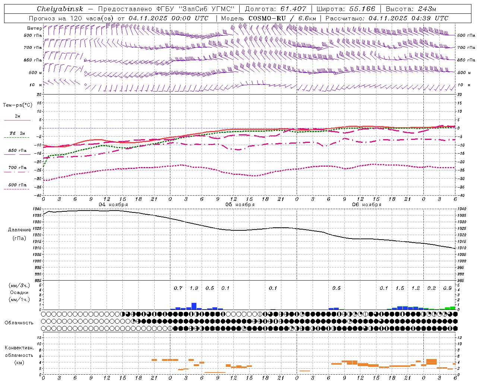
Task: Click the 0.2 precipitation total
Action: 432,288
